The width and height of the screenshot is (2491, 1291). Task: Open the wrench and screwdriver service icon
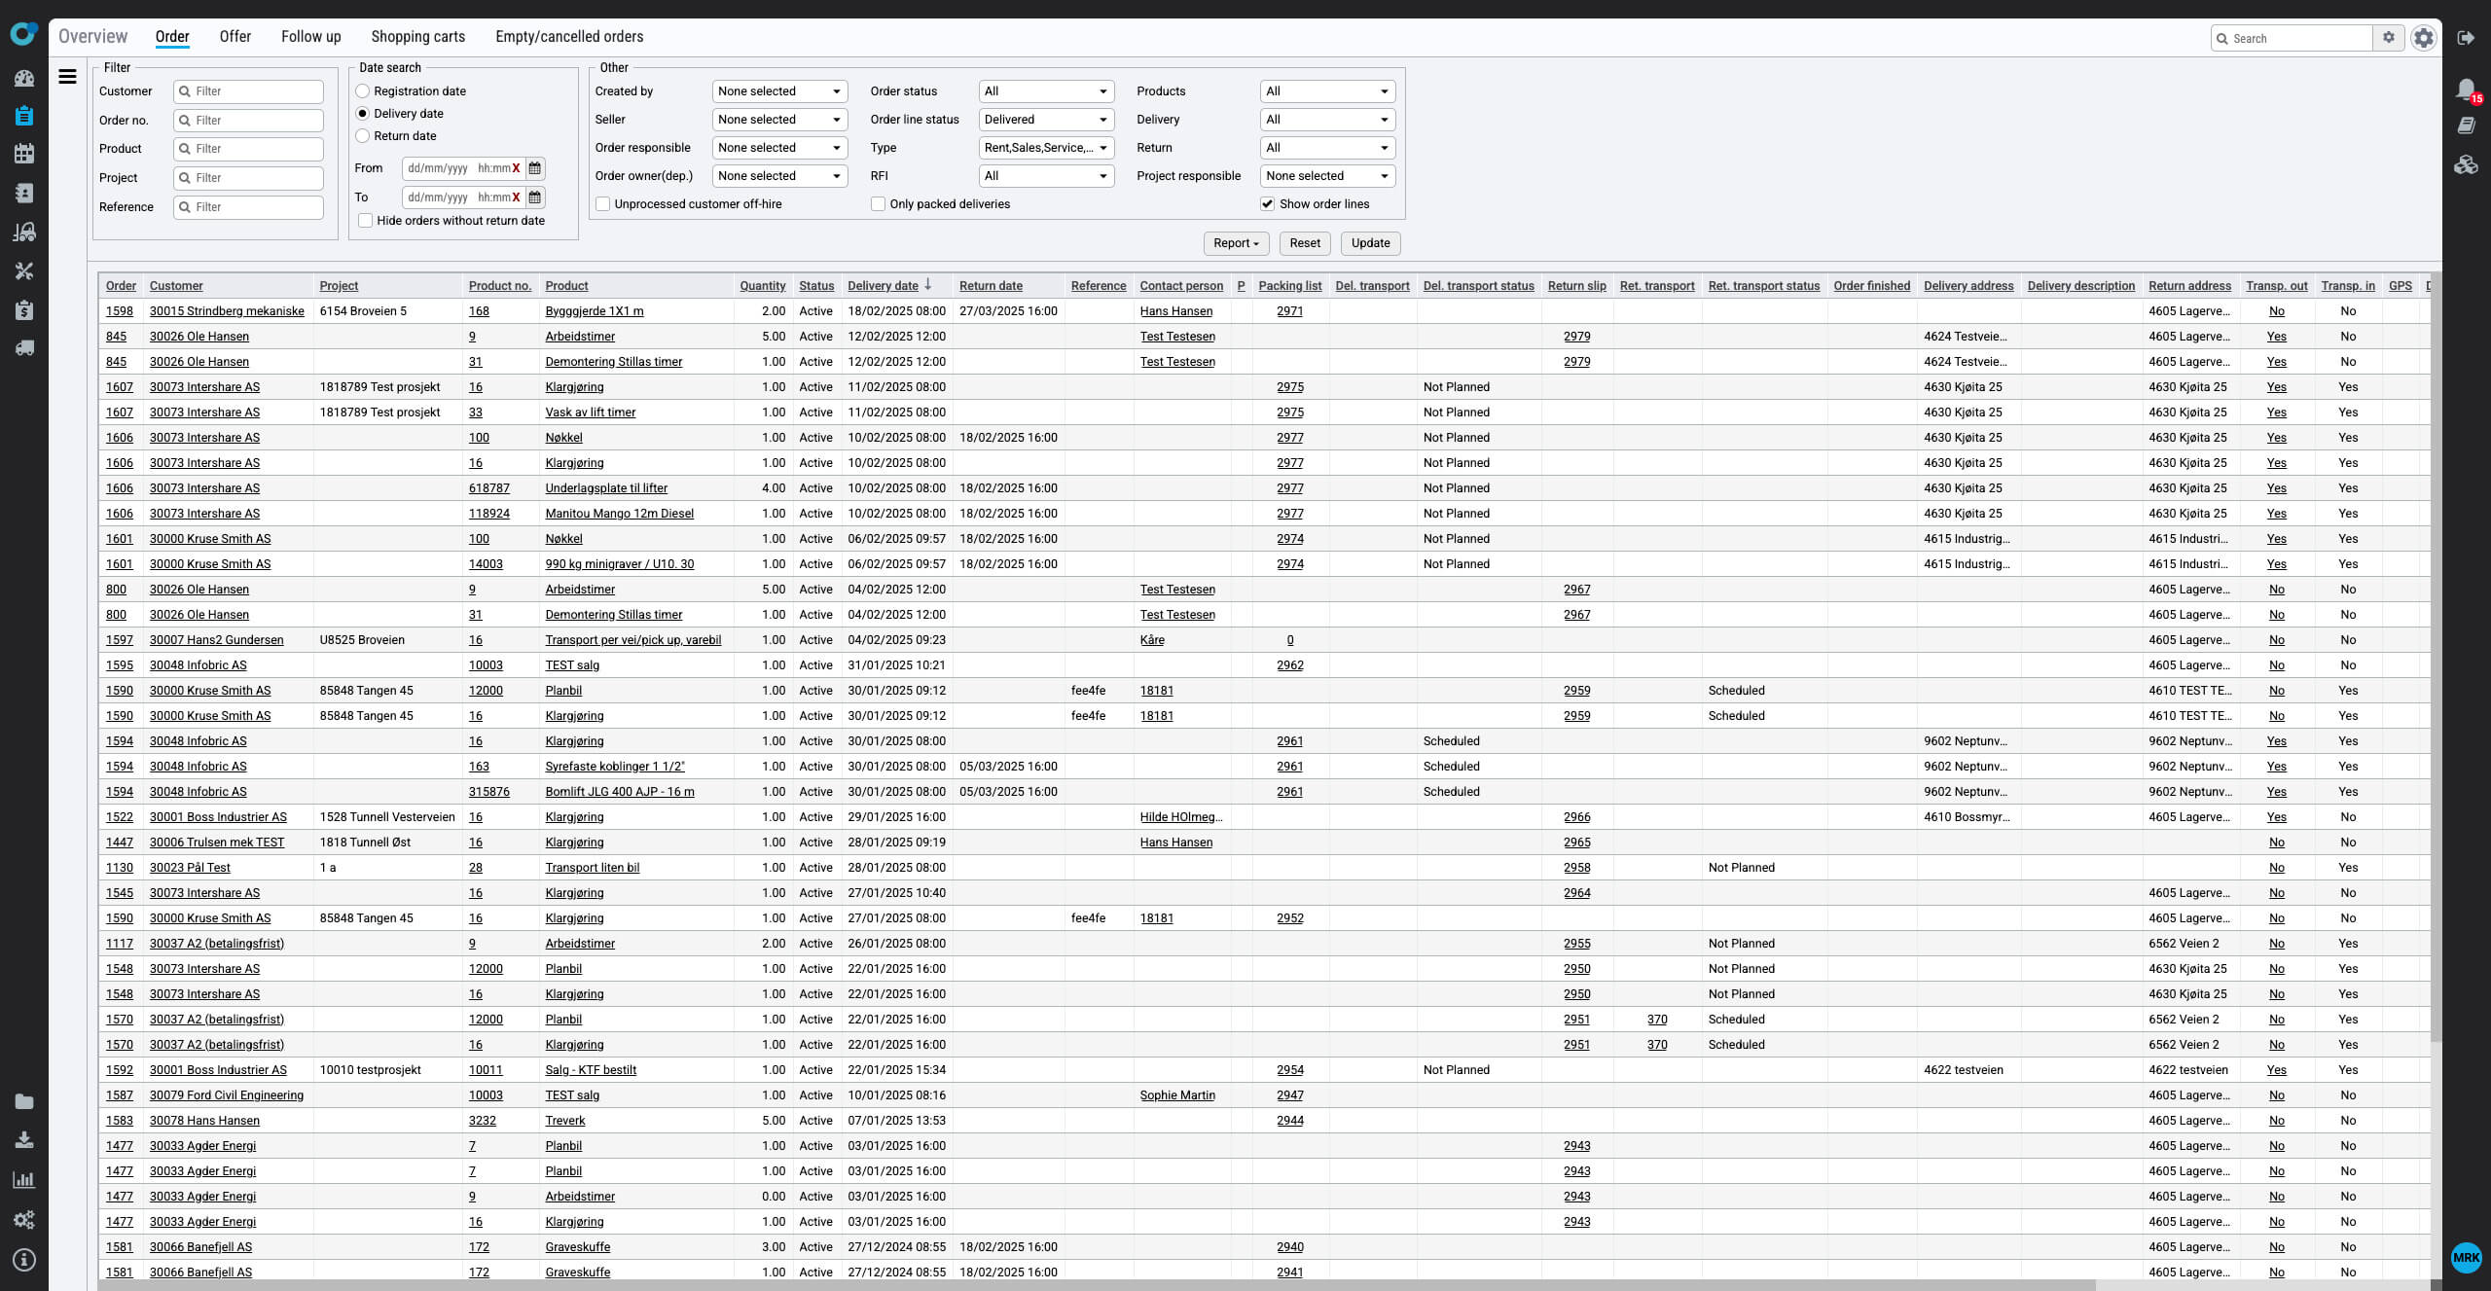pos(24,270)
